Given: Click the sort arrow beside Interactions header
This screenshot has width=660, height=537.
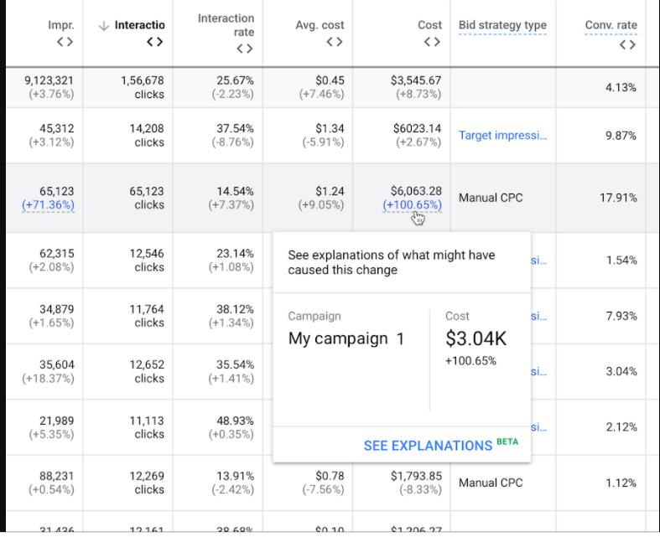Looking at the screenshot, I should [103, 26].
